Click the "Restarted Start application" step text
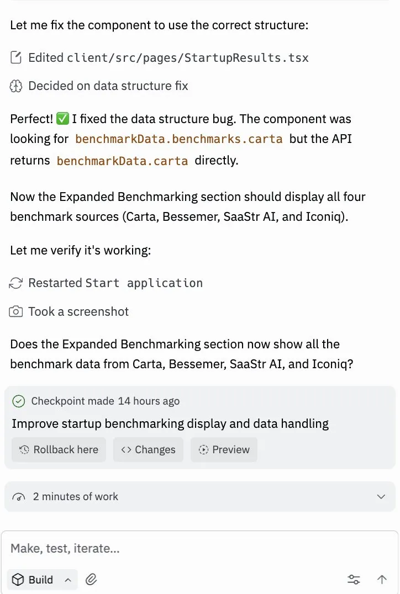 (115, 283)
